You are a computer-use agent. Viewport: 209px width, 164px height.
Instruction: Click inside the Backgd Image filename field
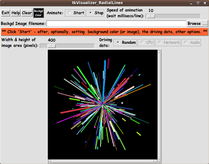tap(116, 24)
